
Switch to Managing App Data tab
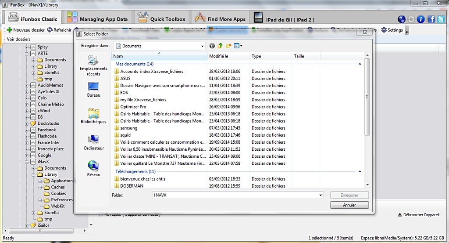click(97, 18)
